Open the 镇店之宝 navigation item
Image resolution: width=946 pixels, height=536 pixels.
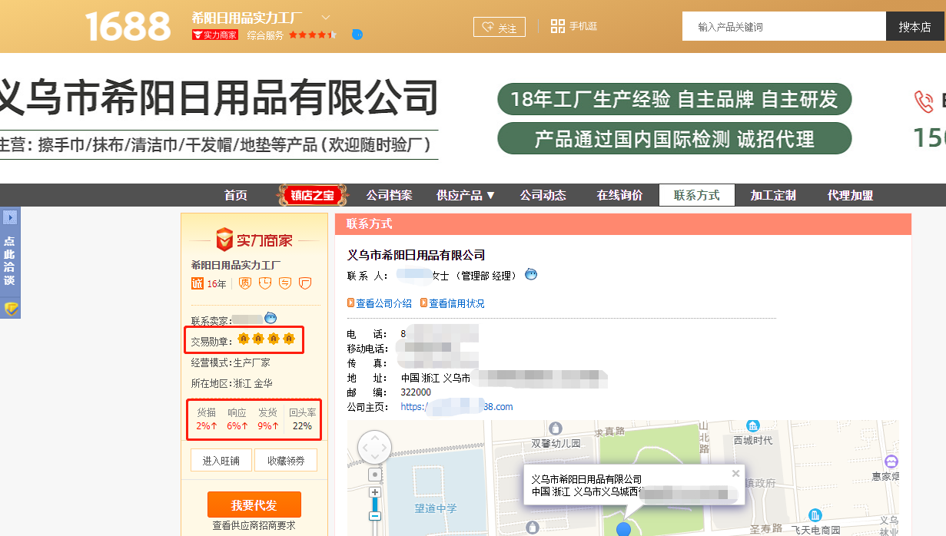point(312,195)
